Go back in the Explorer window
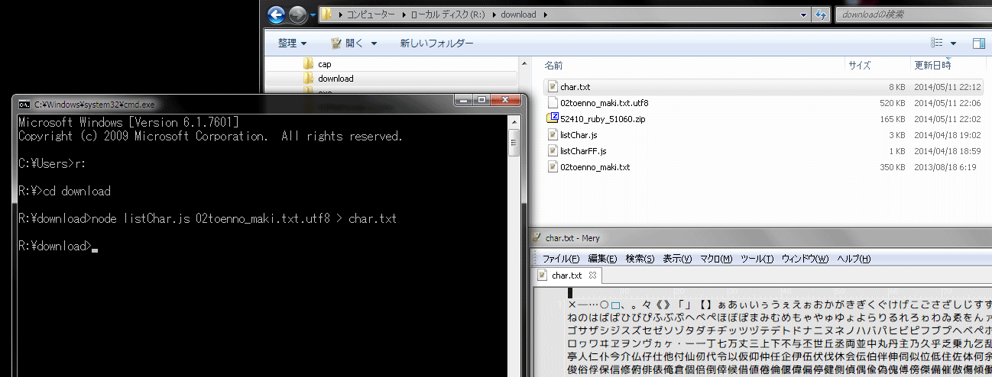The height and width of the screenshot is (377, 992). pyautogui.click(x=277, y=14)
